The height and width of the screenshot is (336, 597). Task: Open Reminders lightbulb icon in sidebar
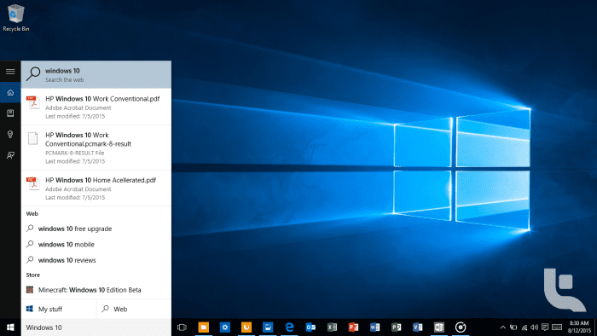tap(10, 135)
